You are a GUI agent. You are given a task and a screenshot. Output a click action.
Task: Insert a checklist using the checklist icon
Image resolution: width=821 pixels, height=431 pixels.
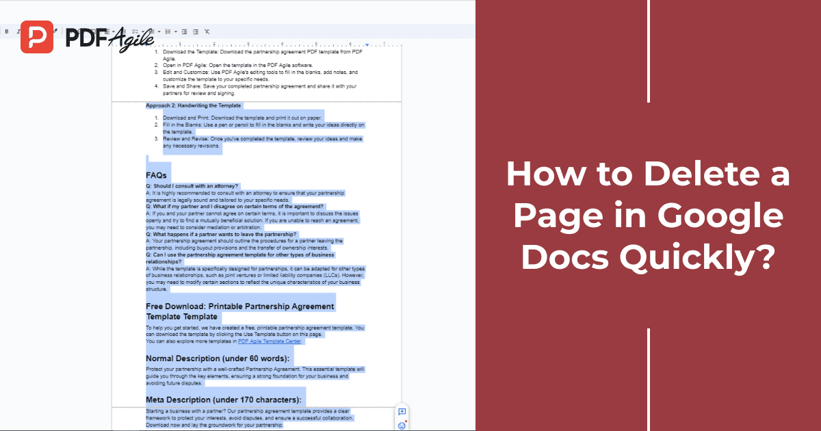pos(135,31)
